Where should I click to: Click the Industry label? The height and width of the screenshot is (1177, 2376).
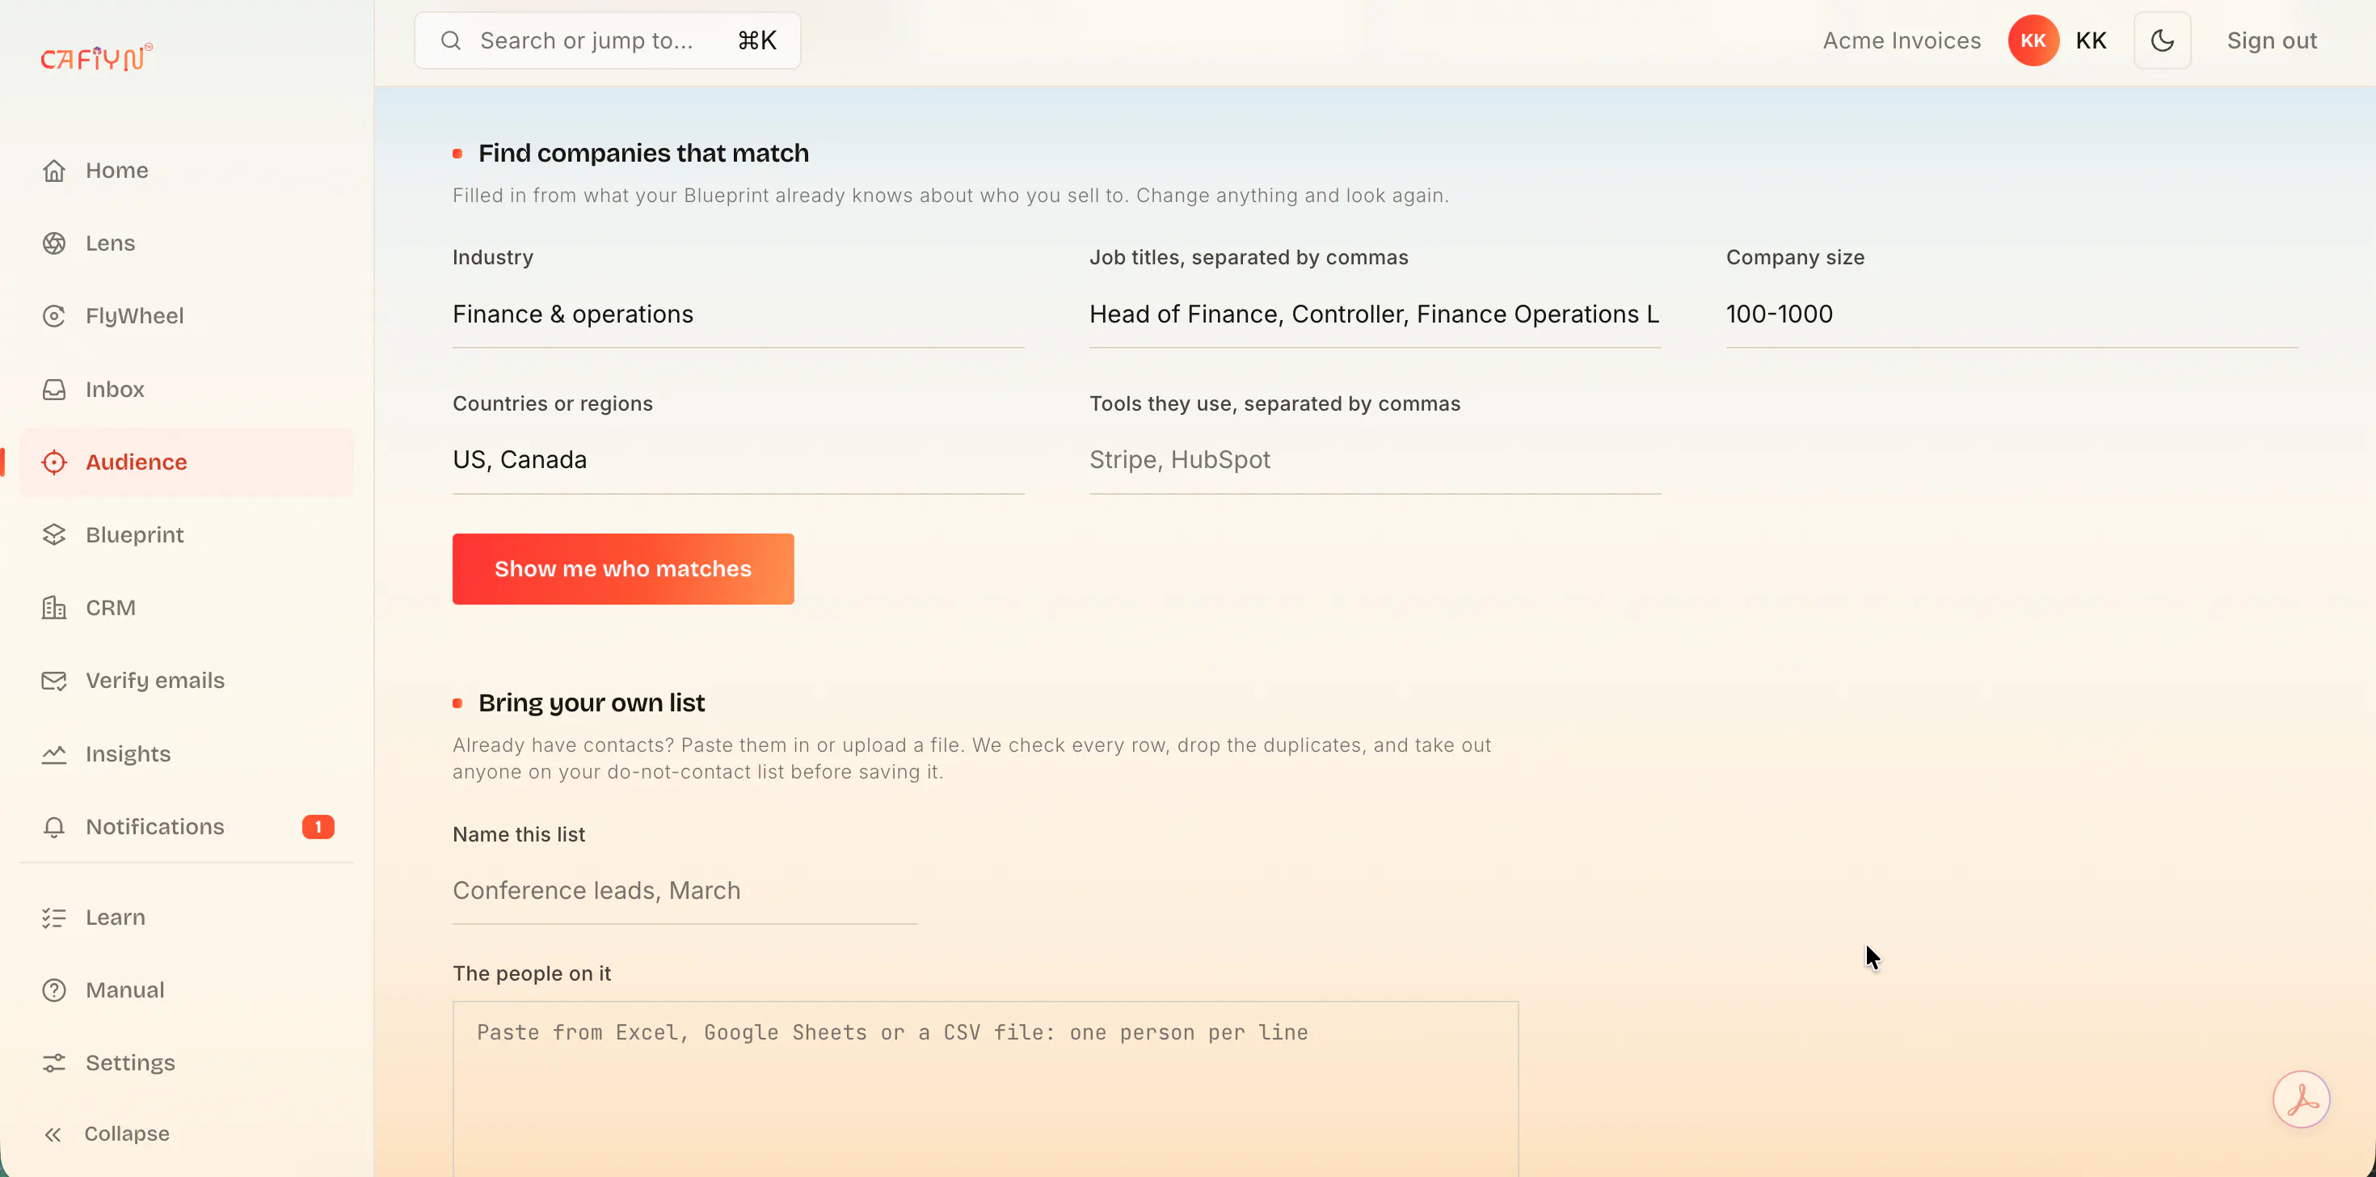pyautogui.click(x=492, y=257)
